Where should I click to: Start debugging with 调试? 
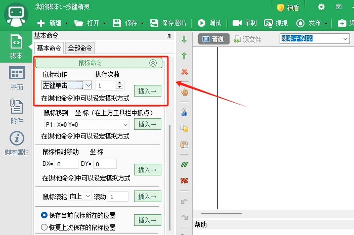click(209, 23)
